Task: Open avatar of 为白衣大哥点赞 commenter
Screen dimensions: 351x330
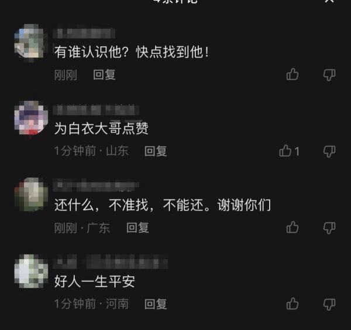Action: 31,118
